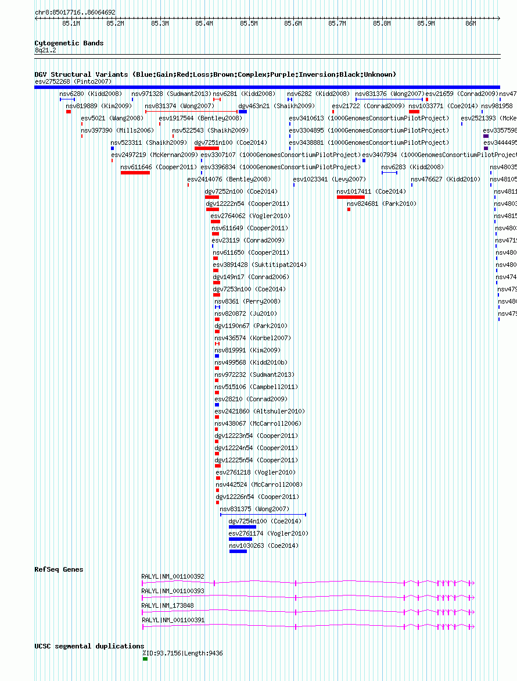The width and height of the screenshot is (517, 681).
Task: Select dgv463n21 (Shaikh2009) label
Action: click(x=277, y=106)
